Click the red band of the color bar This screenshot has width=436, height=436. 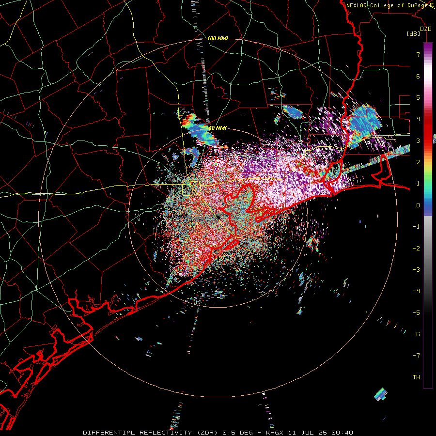click(x=428, y=131)
